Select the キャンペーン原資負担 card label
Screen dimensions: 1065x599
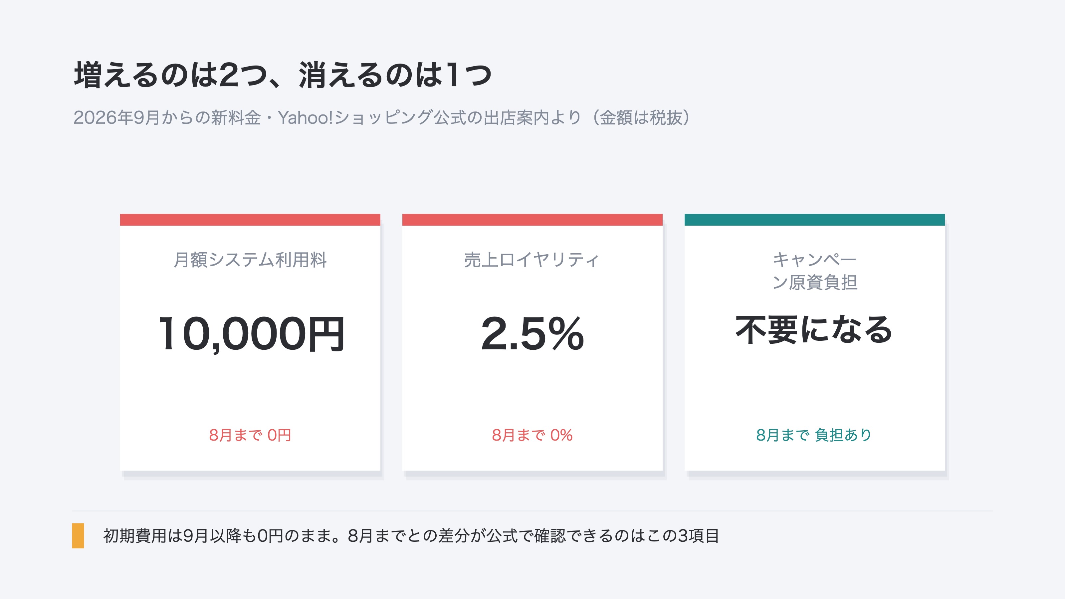point(814,271)
